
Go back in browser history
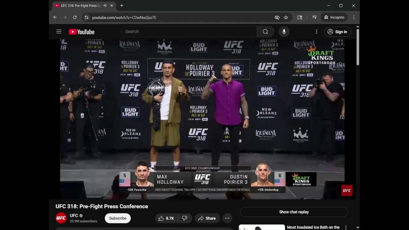55,17
